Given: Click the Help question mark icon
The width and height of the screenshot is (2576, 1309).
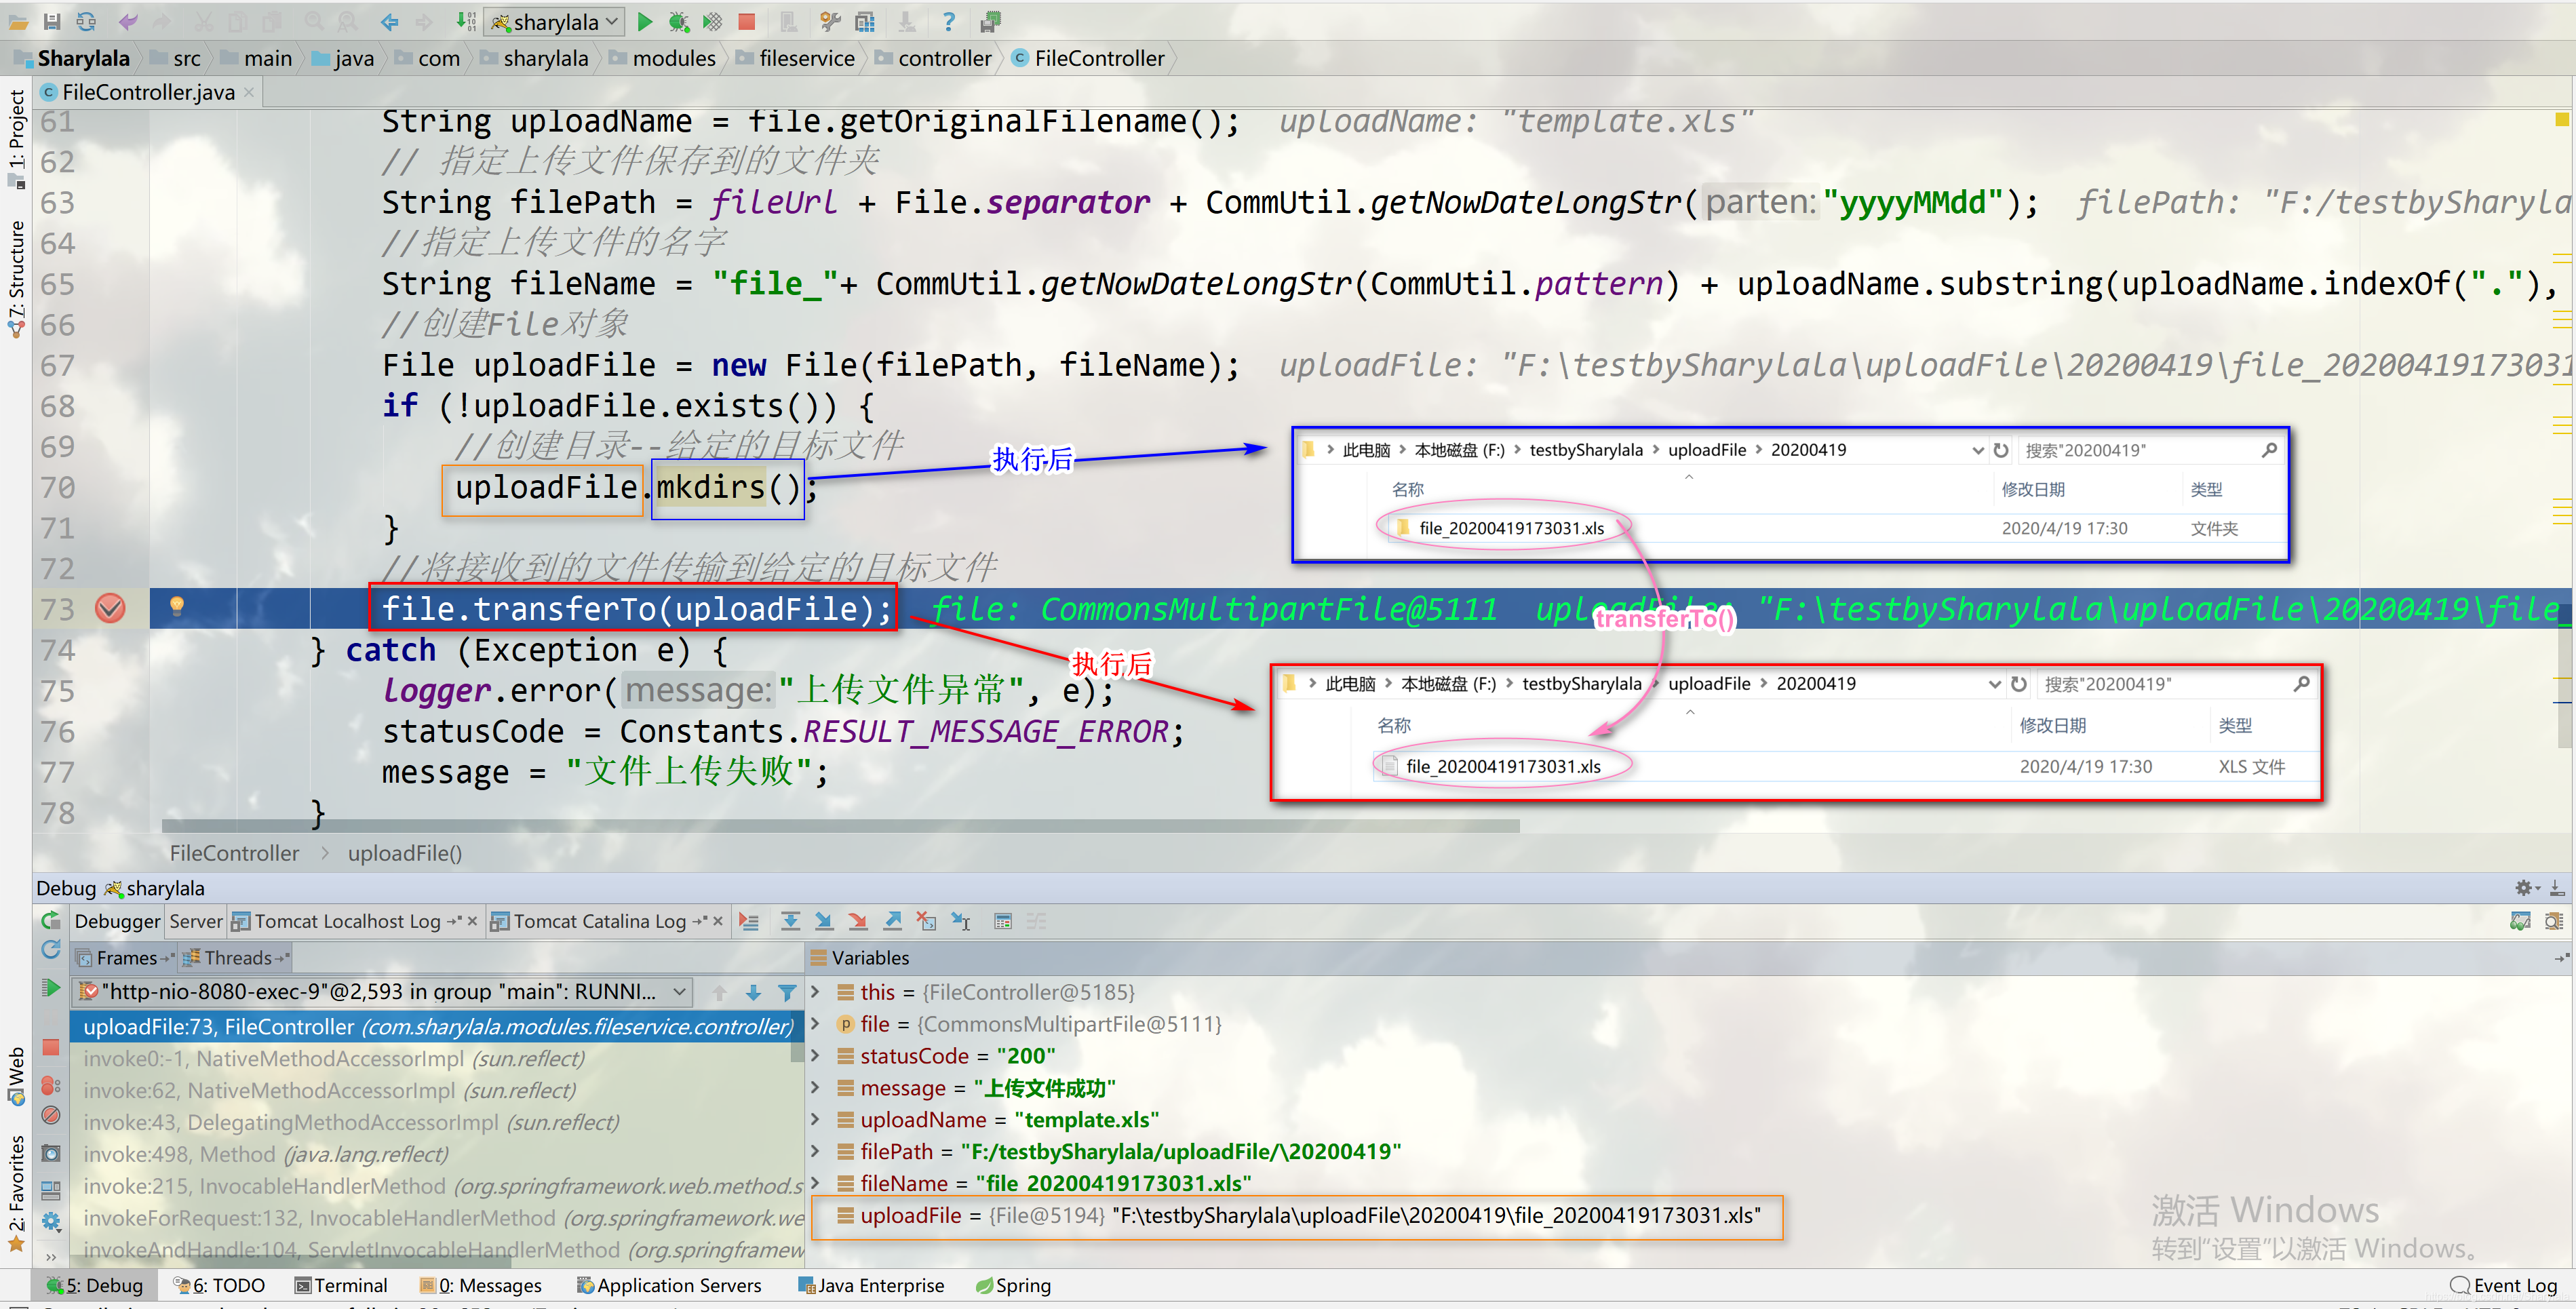Looking at the screenshot, I should coord(948,21).
